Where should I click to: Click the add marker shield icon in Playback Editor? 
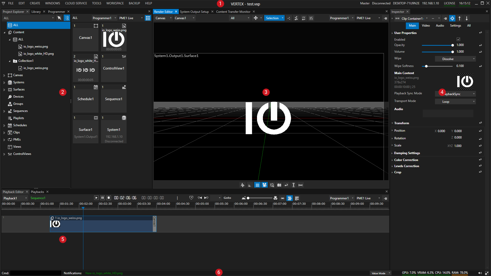click(x=191, y=198)
